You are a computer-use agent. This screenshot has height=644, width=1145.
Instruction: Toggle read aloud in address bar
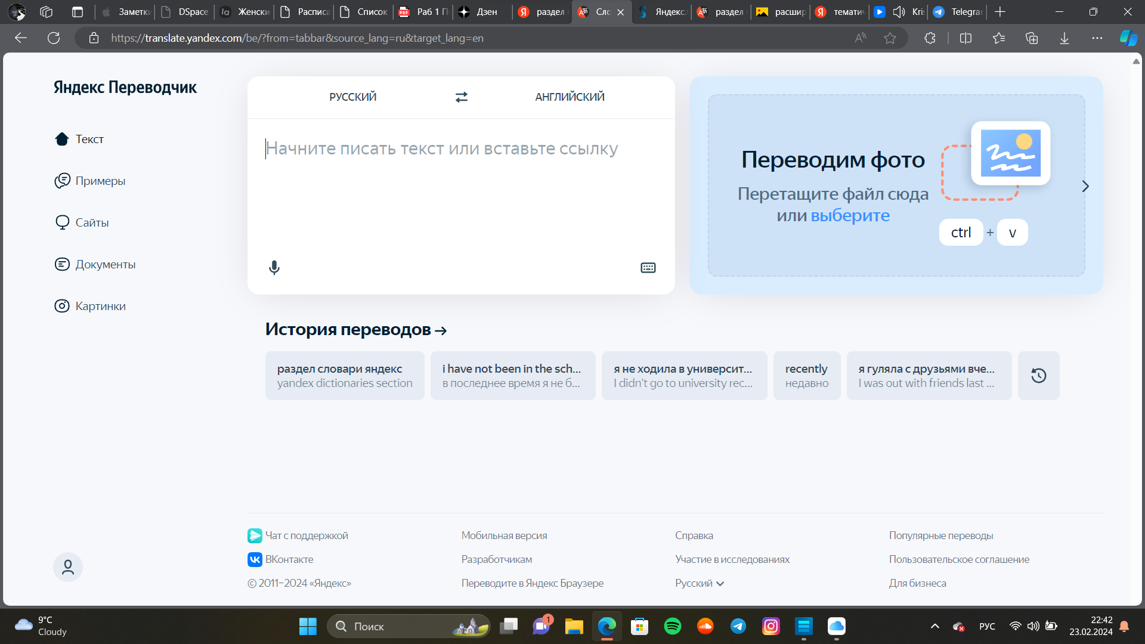click(x=860, y=38)
